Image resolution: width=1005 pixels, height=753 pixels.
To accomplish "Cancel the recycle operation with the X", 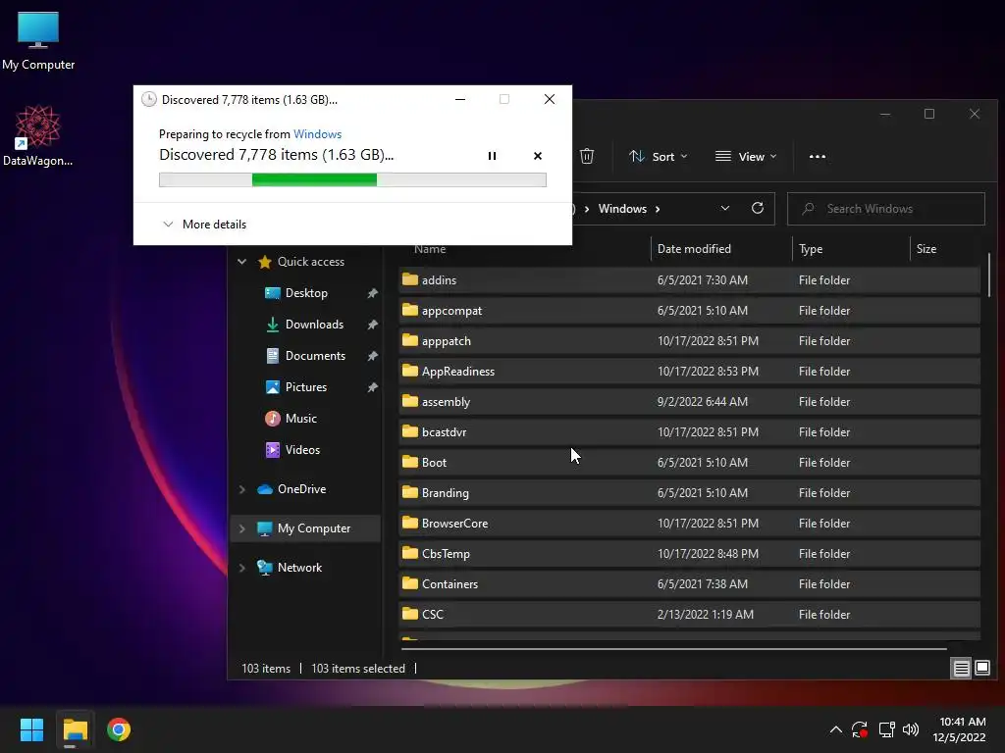I will tap(538, 156).
